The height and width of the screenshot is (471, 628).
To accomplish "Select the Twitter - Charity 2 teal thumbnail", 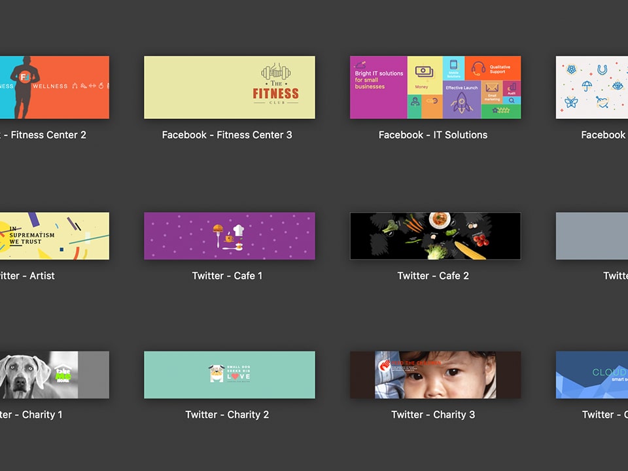I will click(x=230, y=375).
